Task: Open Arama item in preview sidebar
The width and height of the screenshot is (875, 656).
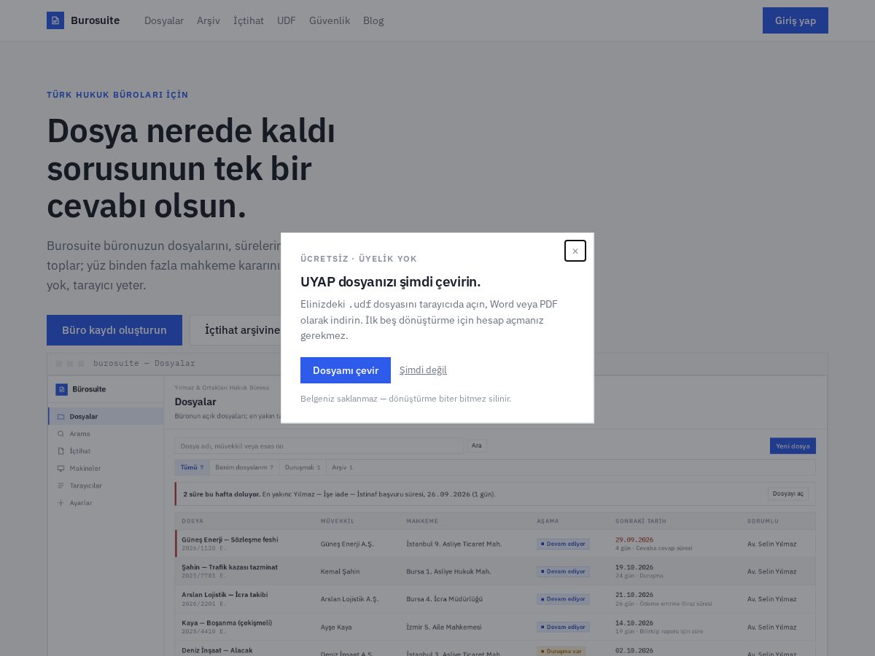Action: pyautogui.click(x=106, y=434)
